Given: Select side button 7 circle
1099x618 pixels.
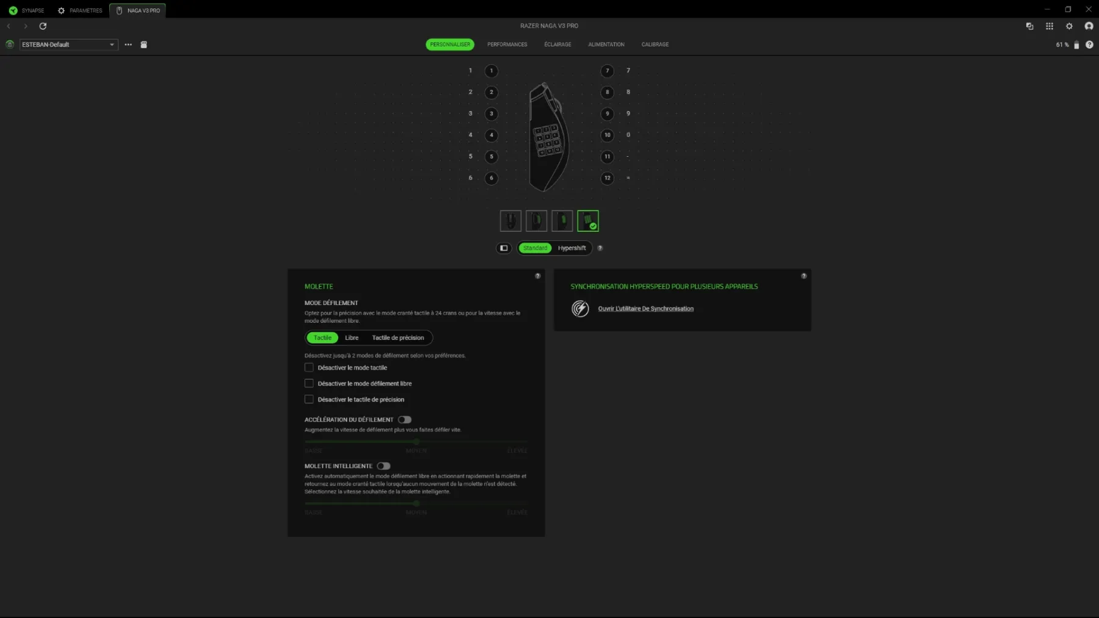Looking at the screenshot, I should pos(607,71).
